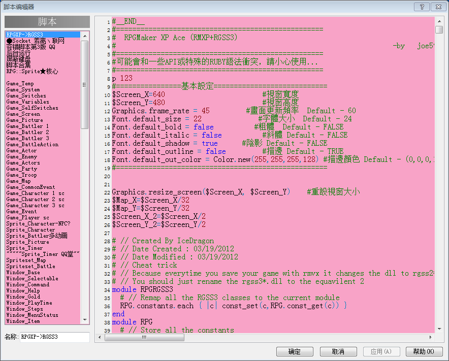
Task: Select the RPGXP->RGSS3 script in list
Action: 43,35
